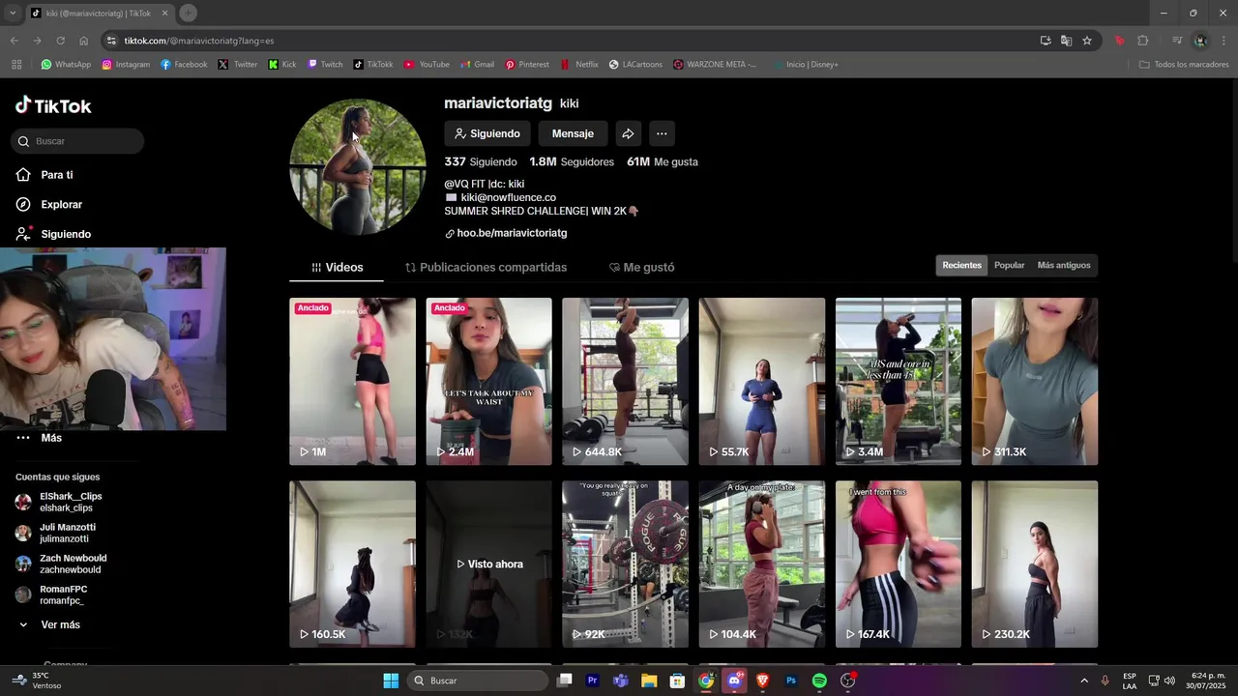
Task: Open Premiere Pro from the taskbar
Action: point(593,681)
